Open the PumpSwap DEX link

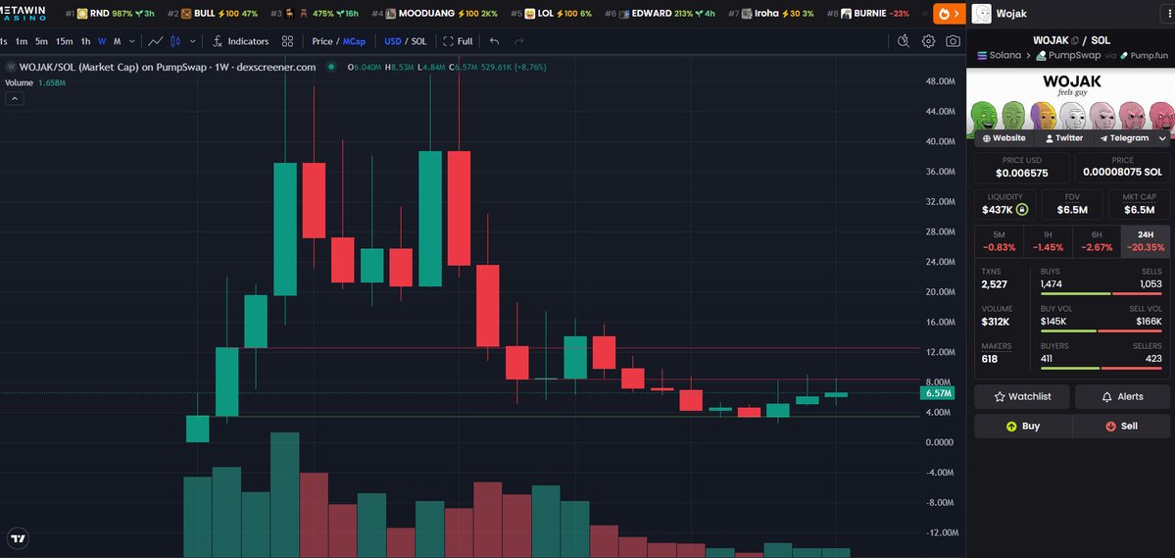1068,56
